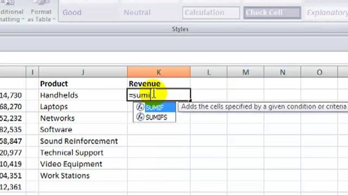
Task: Click the cell ending in 68,270
Action: [13, 107]
